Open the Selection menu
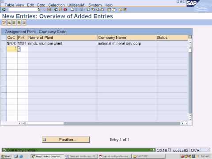Screen dimensions: 212x159 click(x=57, y=5)
